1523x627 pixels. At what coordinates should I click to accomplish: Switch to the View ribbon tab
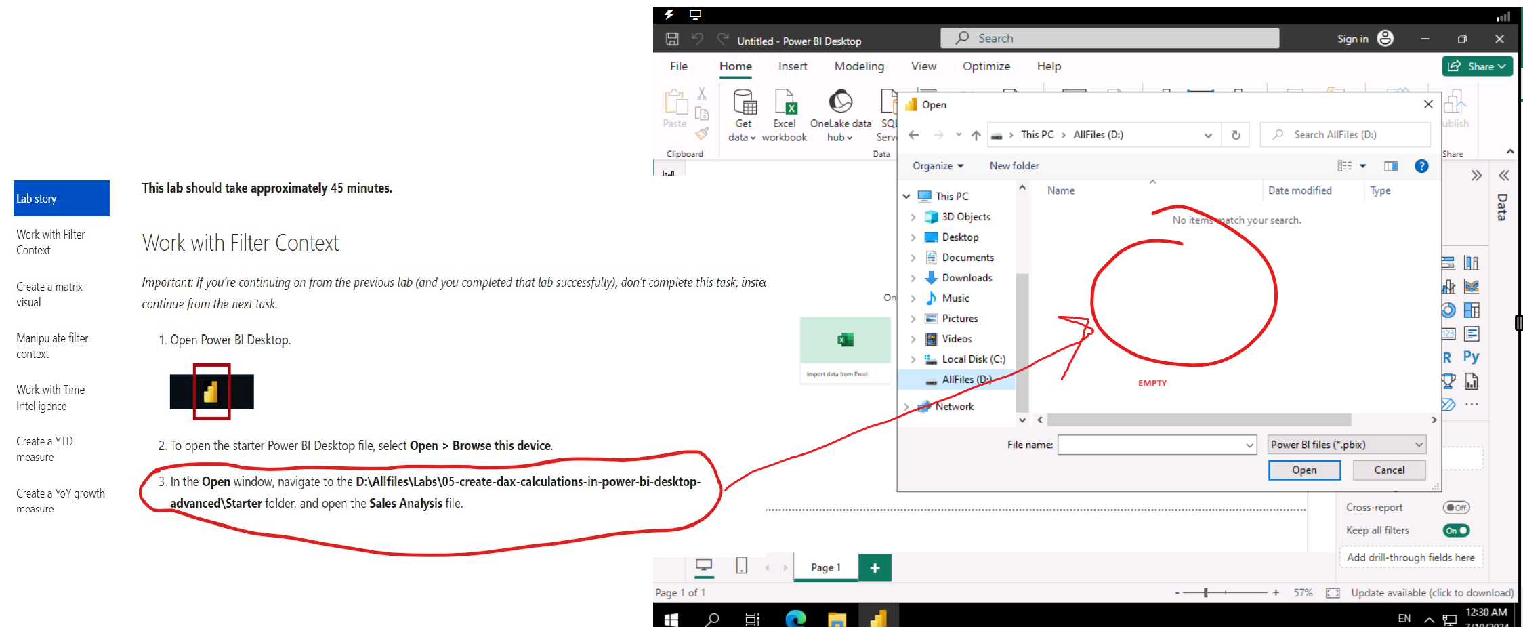click(x=923, y=66)
